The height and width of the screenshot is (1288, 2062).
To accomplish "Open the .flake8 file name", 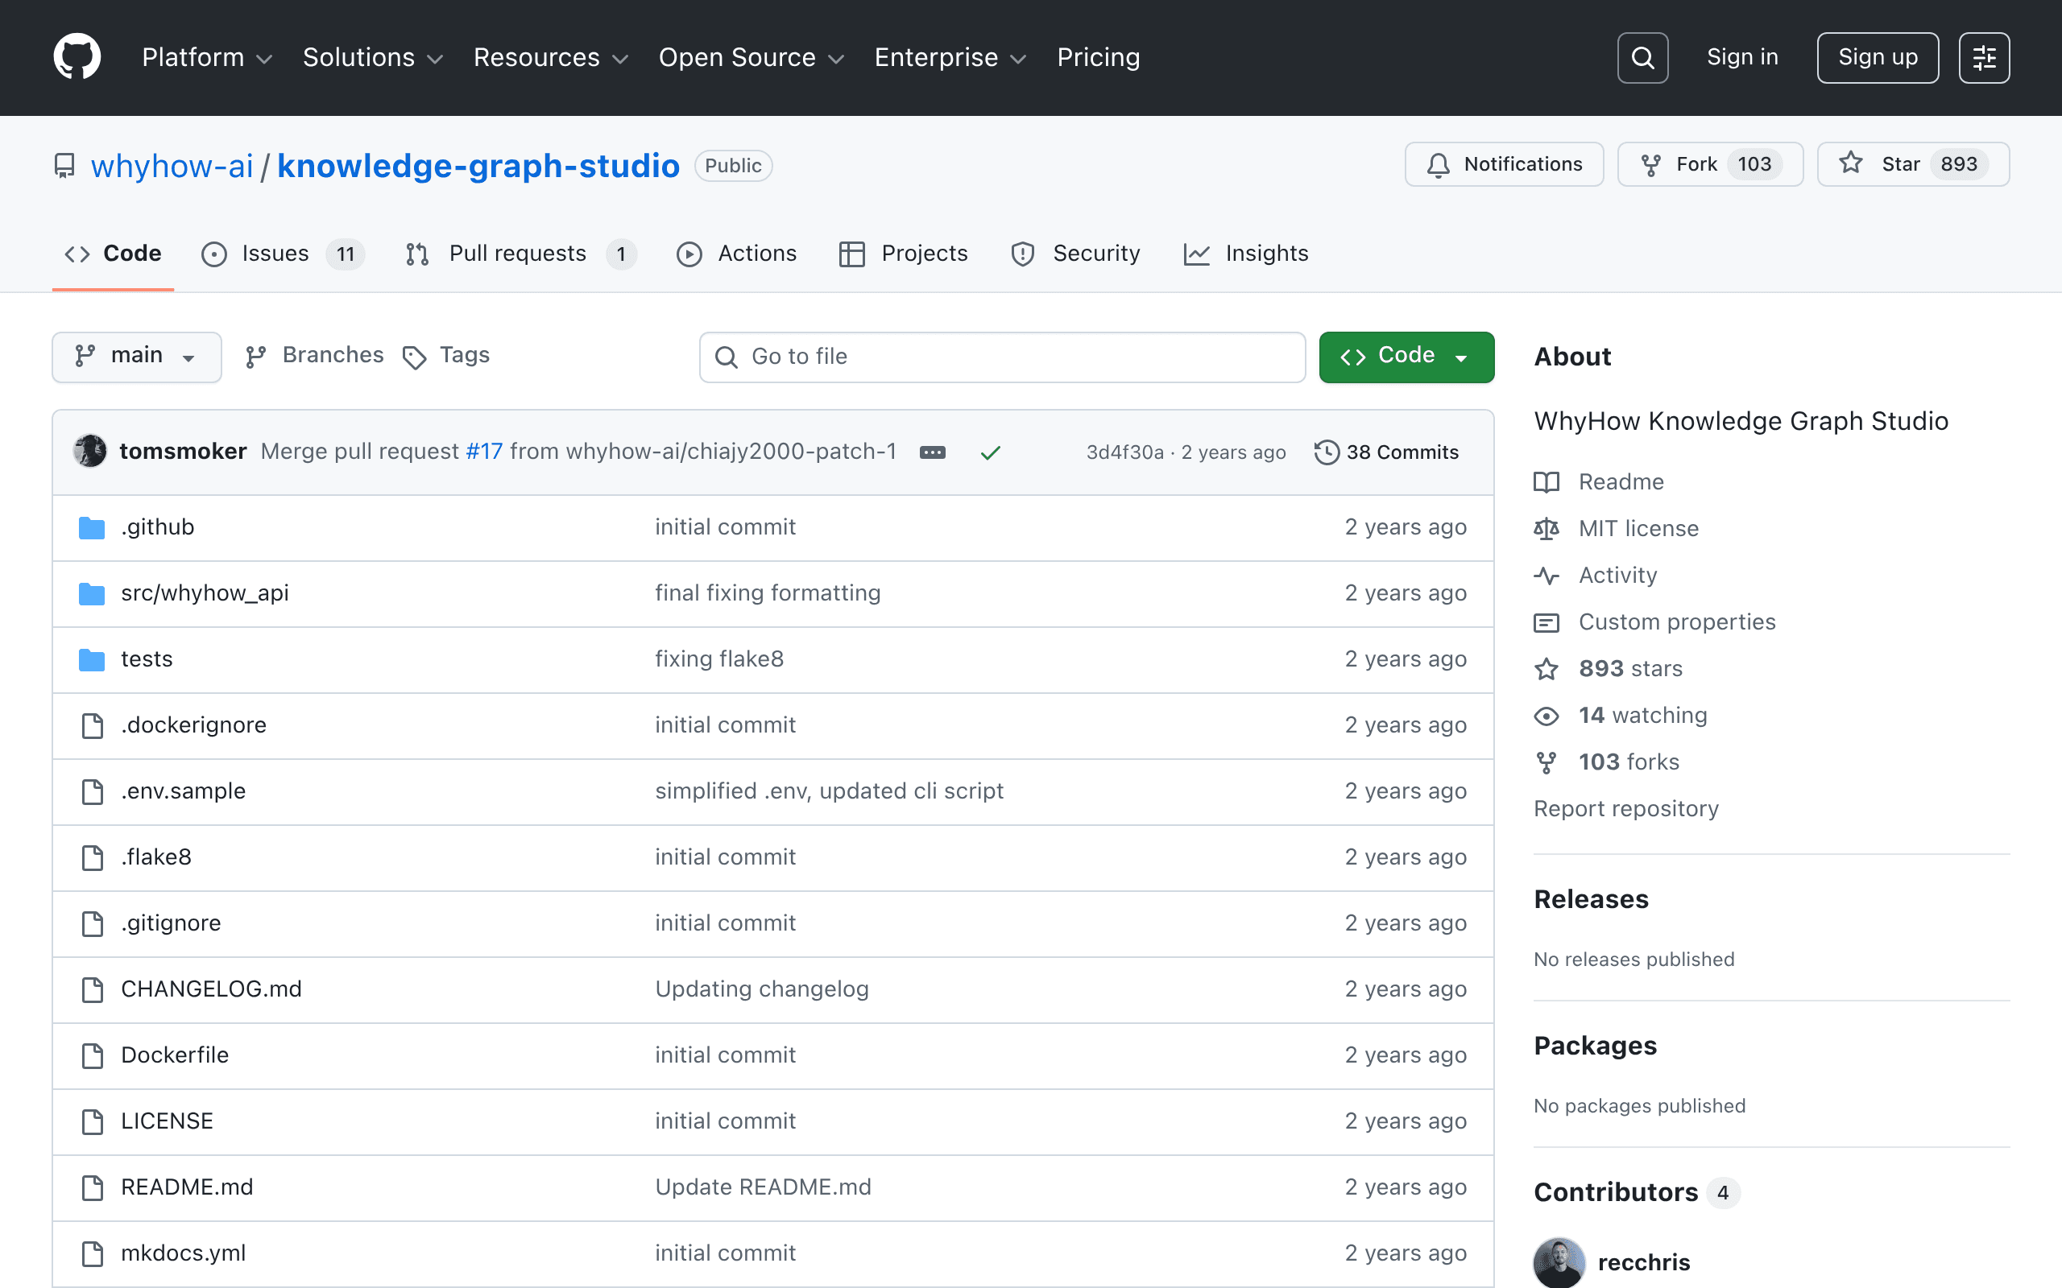I will coord(156,857).
